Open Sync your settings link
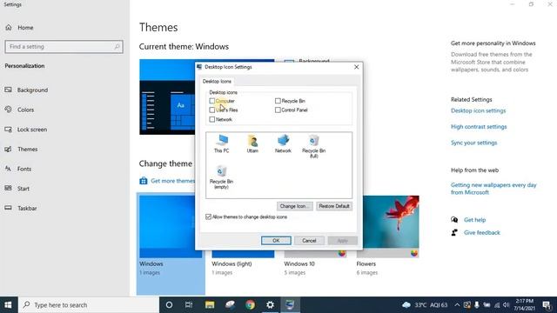 coord(473,143)
